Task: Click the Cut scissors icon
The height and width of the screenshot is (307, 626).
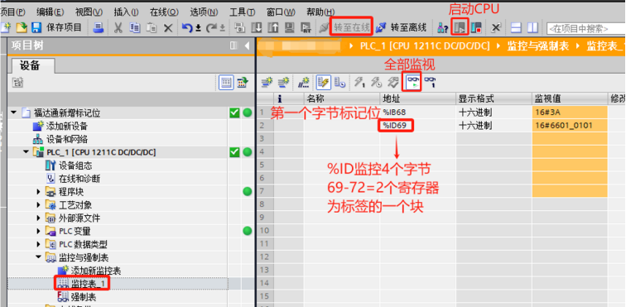Action: click(x=118, y=27)
